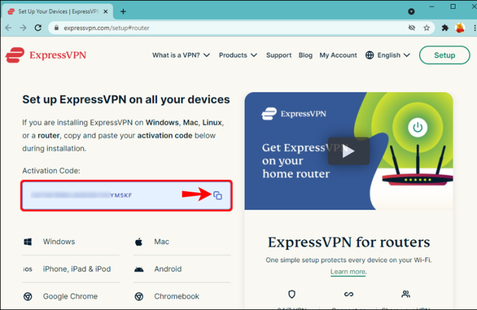Open My Account in the navigation

pos(338,55)
